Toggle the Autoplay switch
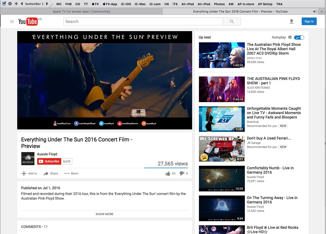 click(x=299, y=37)
